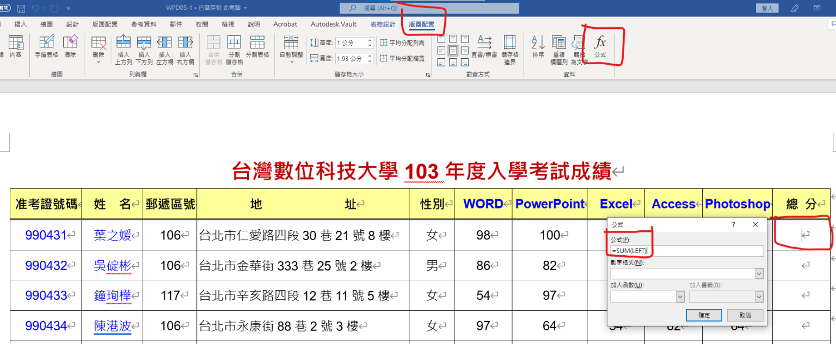Open the undo history dropdown arrow
The width and height of the screenshot is (836, 344).
tap(44, 8)
